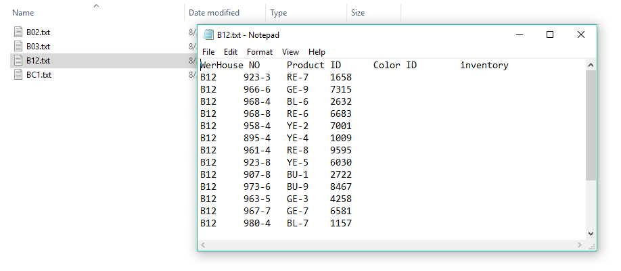The height and width of the screenshot is (271, 621).
Task: Click the 'Product' header word
Action: click(306, 66)
